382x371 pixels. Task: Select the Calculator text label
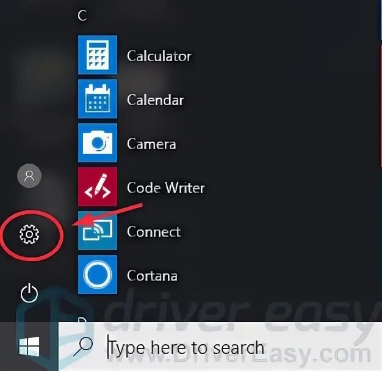click(x=159, y=56)
